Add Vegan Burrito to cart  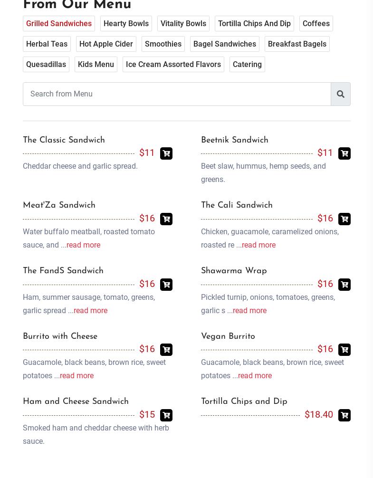344,350
